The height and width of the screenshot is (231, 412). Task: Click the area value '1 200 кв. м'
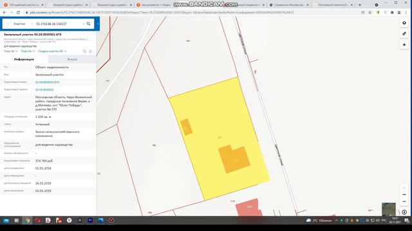pyautogui.click(x=43, y=117)
